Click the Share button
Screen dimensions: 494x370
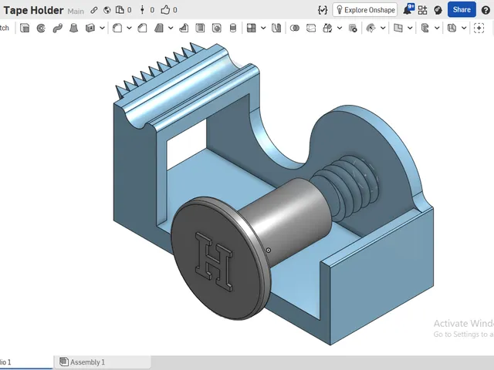pos(462,10)
